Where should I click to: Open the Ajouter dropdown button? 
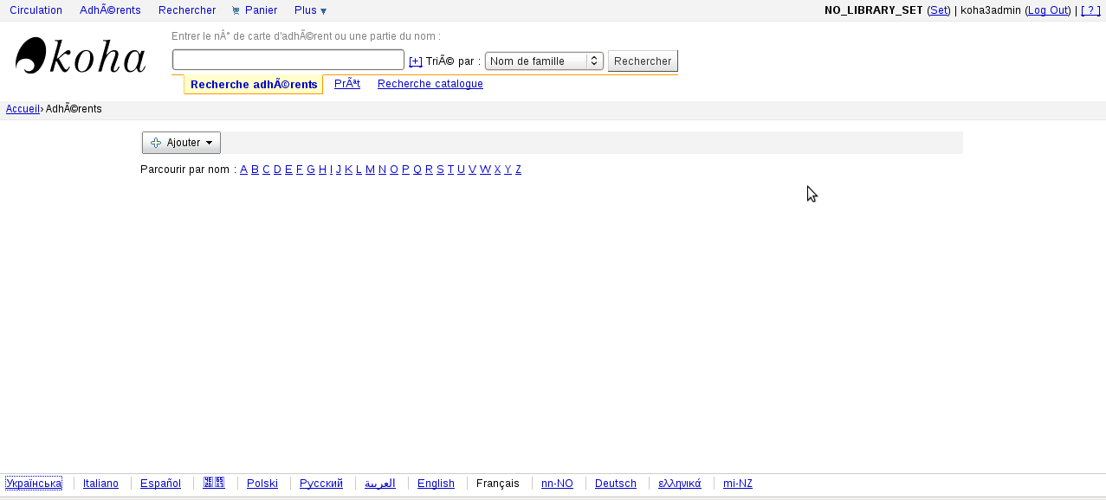pyautogui.click(x=181, y=143)
